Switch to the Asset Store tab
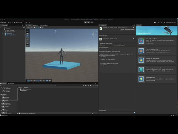The height and width of the screenshot is (134, 178). pos(44,25)
